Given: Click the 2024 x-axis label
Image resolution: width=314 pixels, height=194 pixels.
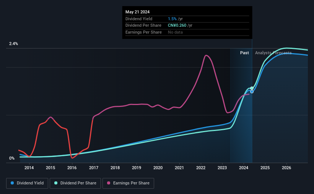Looking at the screenshot, I should [x=244, y=168].
